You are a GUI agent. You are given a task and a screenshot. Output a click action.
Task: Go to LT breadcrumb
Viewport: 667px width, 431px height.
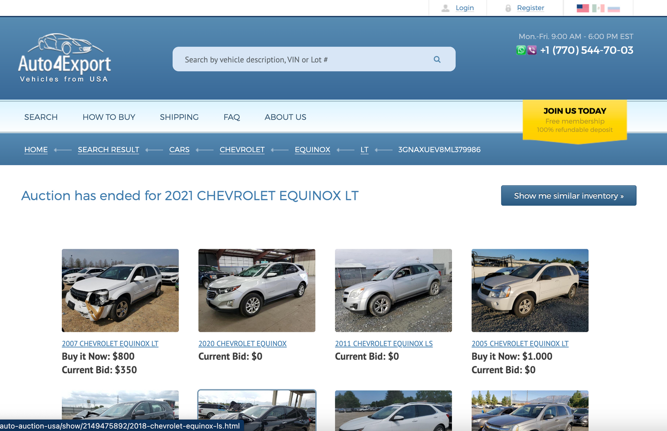(x=364, y=150)
